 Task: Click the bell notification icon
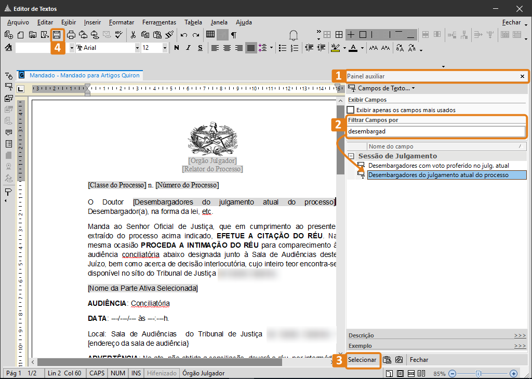click(294, 35)
